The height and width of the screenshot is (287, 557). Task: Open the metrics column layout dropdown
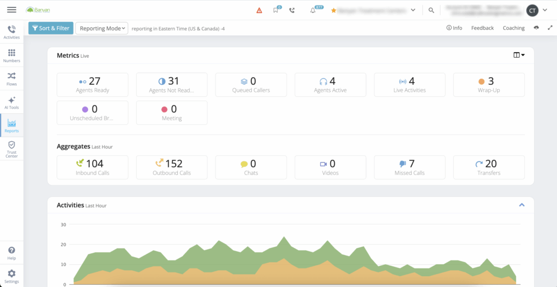pos(519,55)
